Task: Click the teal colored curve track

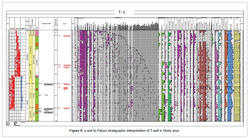Action: (220, 75)
